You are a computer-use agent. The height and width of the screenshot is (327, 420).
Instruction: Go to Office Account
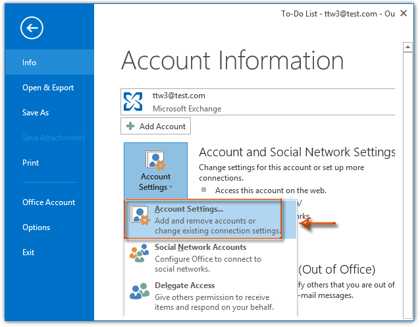(49, 202)
